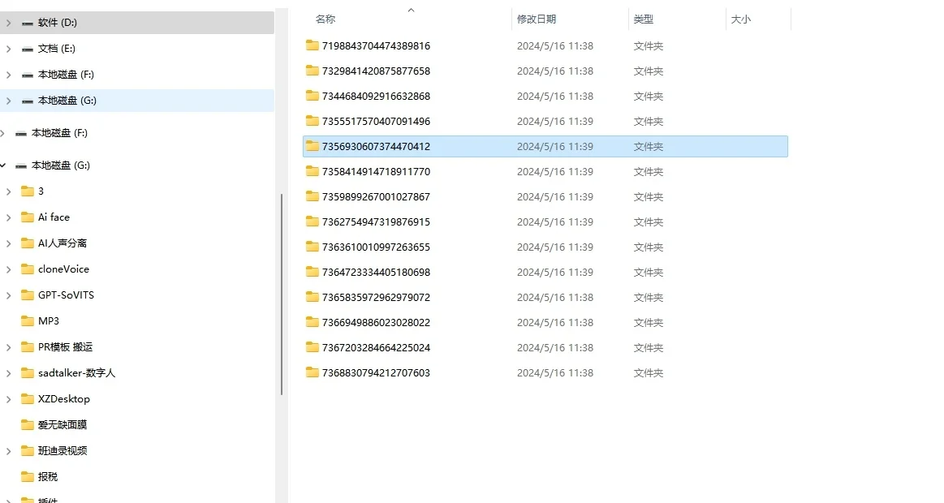Select the 爱无缺面膜 folder icon
Screen dimensions: 944x503
click(x=28, y=424)
